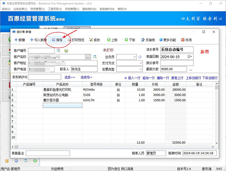This screenshot has width=226, height=171.
Task: Open the 业务经营(S) menu
Action: point(20,9)
